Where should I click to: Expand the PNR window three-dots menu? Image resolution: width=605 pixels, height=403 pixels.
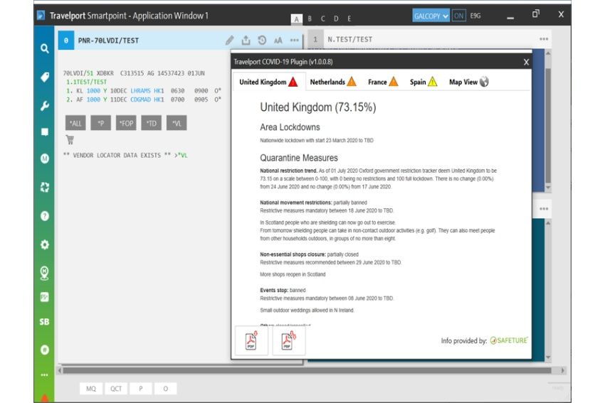[x=295, y=41]
